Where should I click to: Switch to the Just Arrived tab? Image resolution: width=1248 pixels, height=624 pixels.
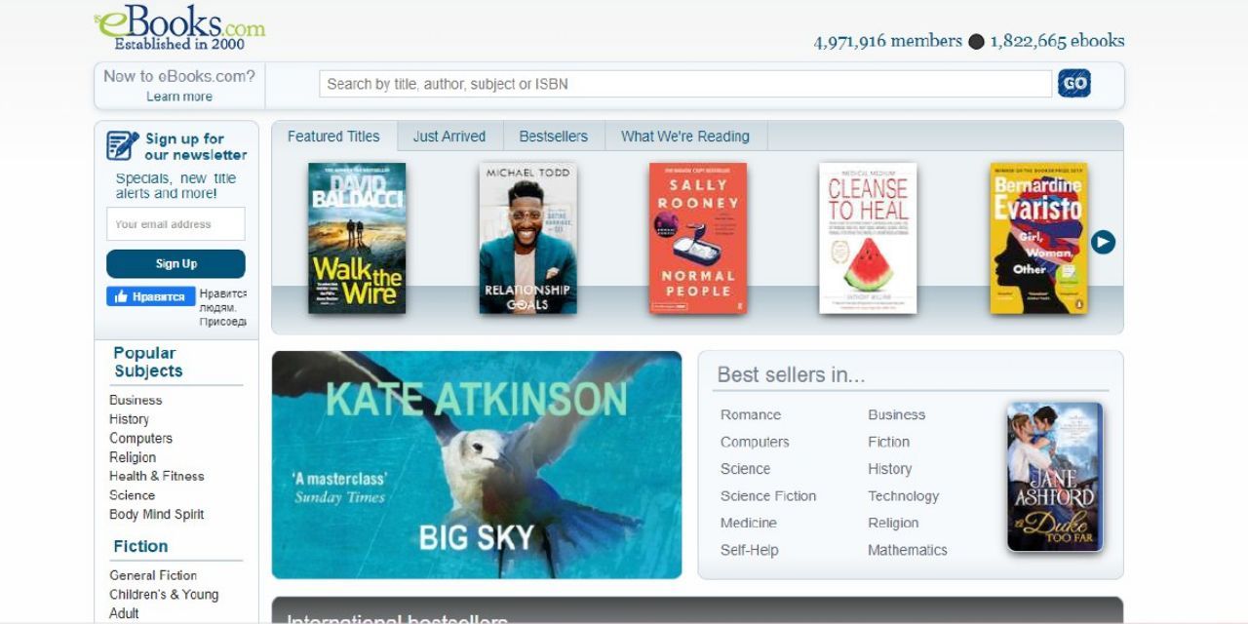tap(449, 136)
